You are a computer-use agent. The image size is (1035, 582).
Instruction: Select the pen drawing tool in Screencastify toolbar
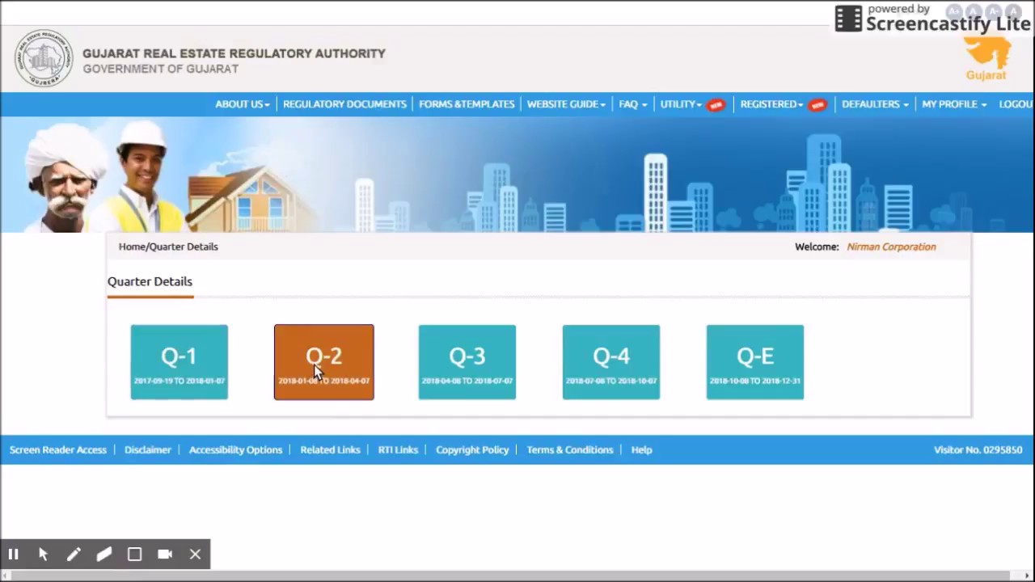[x=74, y=555]
